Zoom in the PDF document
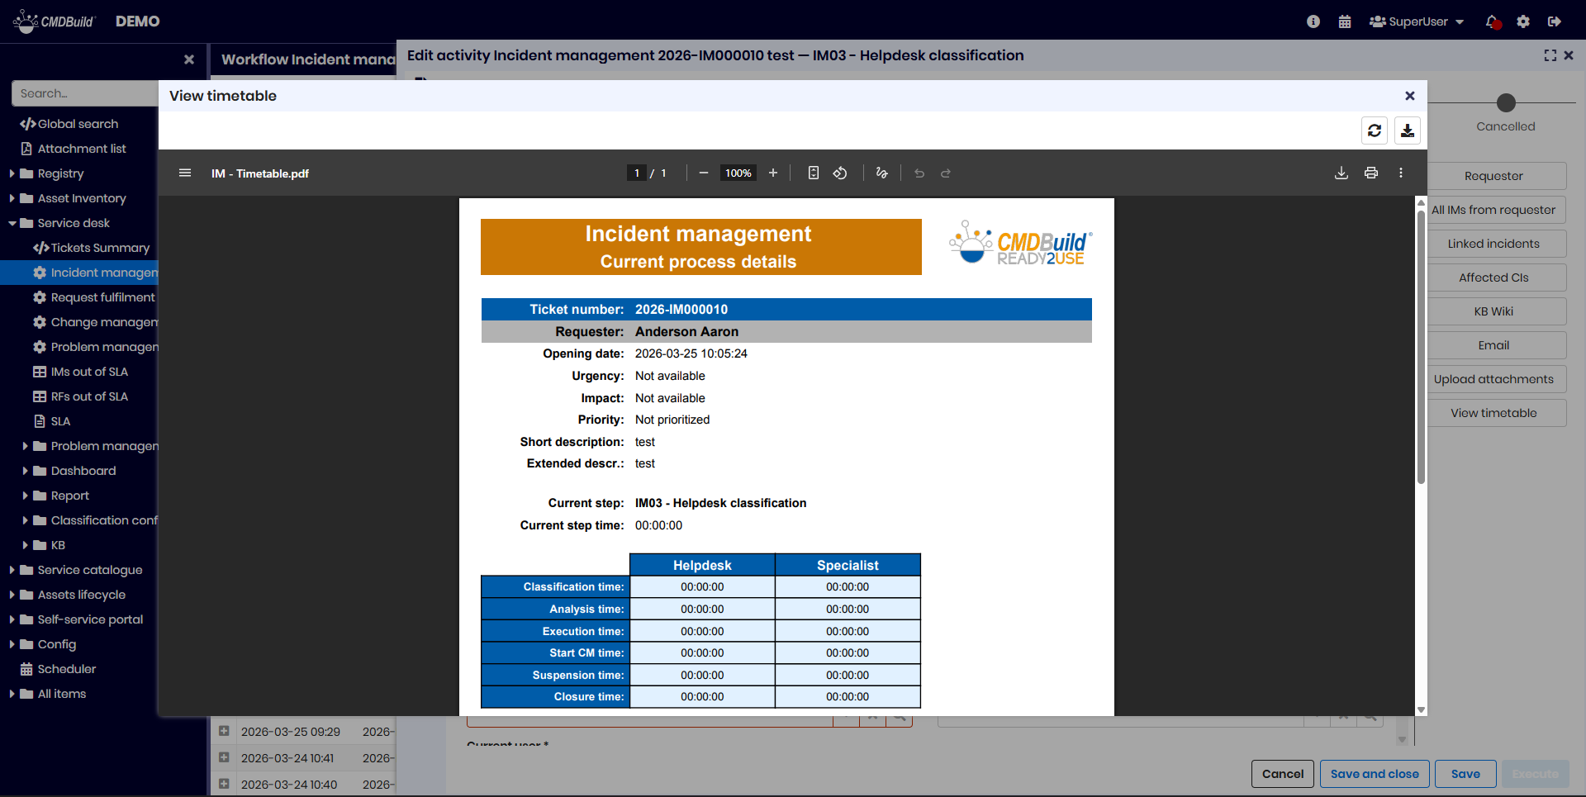Screen dimensions: 1586x797 [x=773, y=173]
